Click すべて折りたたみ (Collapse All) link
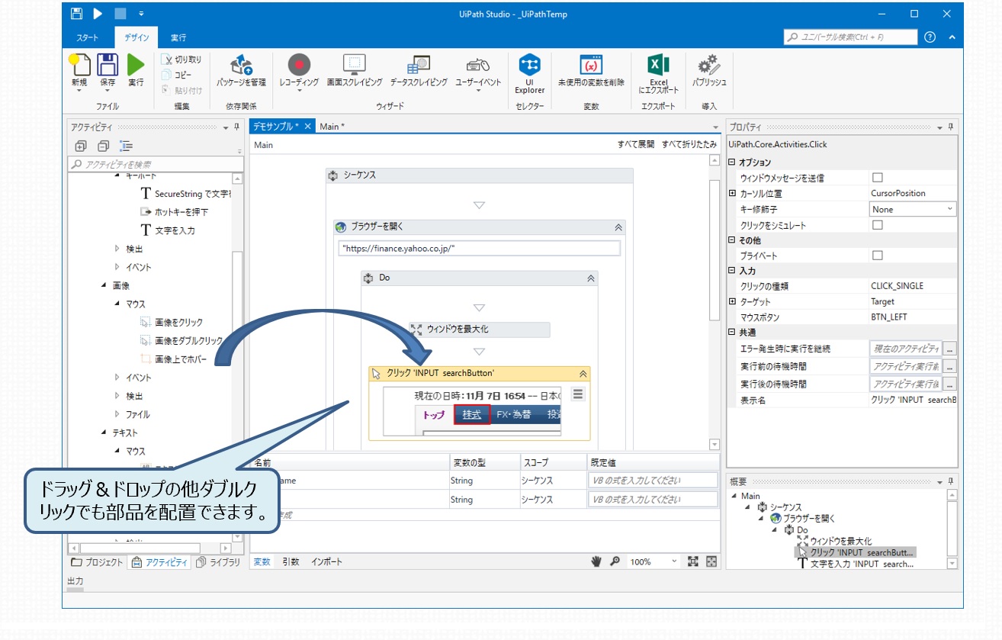 (689, 144)
